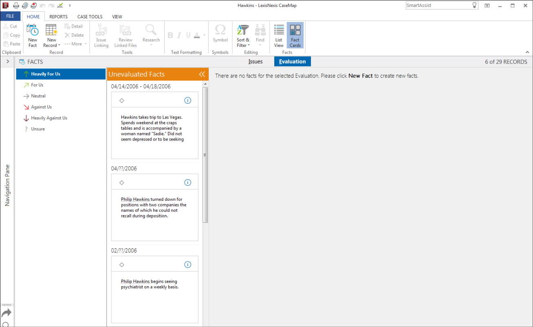Open the CASE TOOLS ribbon tab
This screenshot has height=327, width=533.
point(90,17)
